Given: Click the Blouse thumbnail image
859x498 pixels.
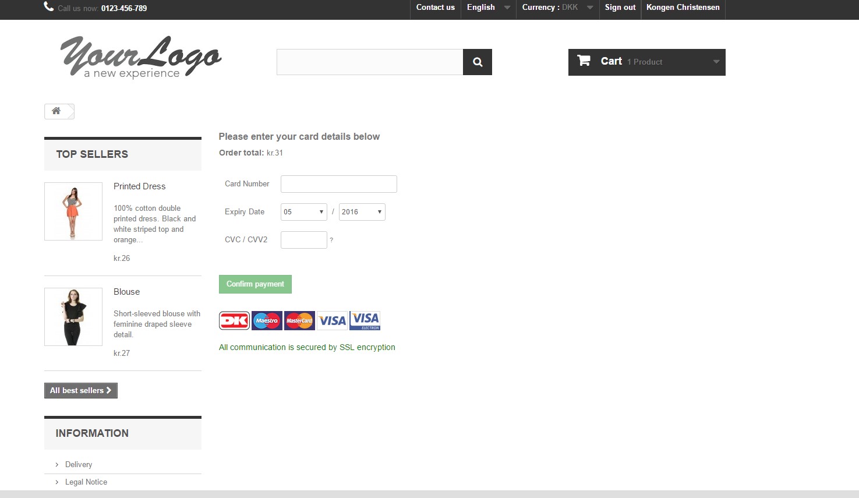Looking at the screenshot, I should 73,317.
